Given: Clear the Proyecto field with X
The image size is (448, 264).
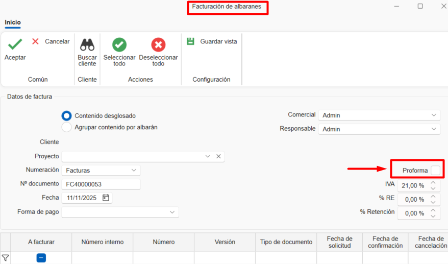Looking at the screenshot, I should [x=218, y=156].
